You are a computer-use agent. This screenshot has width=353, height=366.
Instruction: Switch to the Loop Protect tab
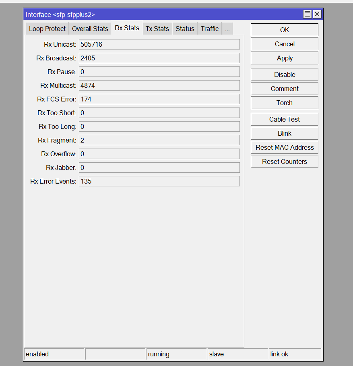(47, 28)
